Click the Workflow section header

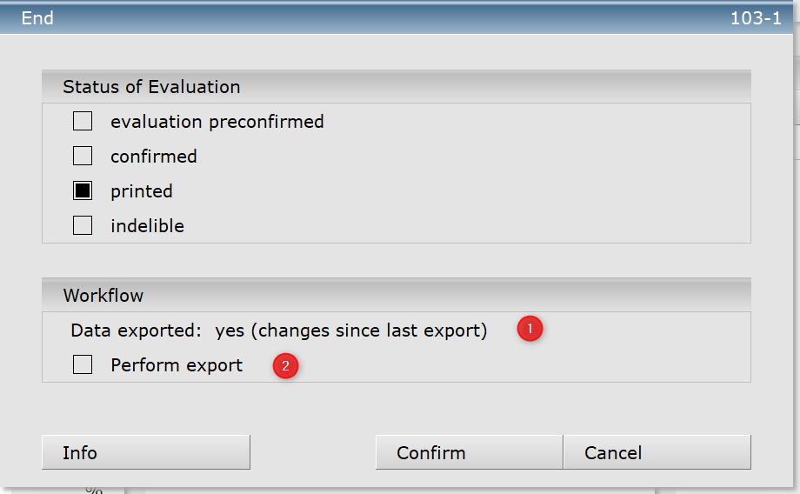(103, 296)
